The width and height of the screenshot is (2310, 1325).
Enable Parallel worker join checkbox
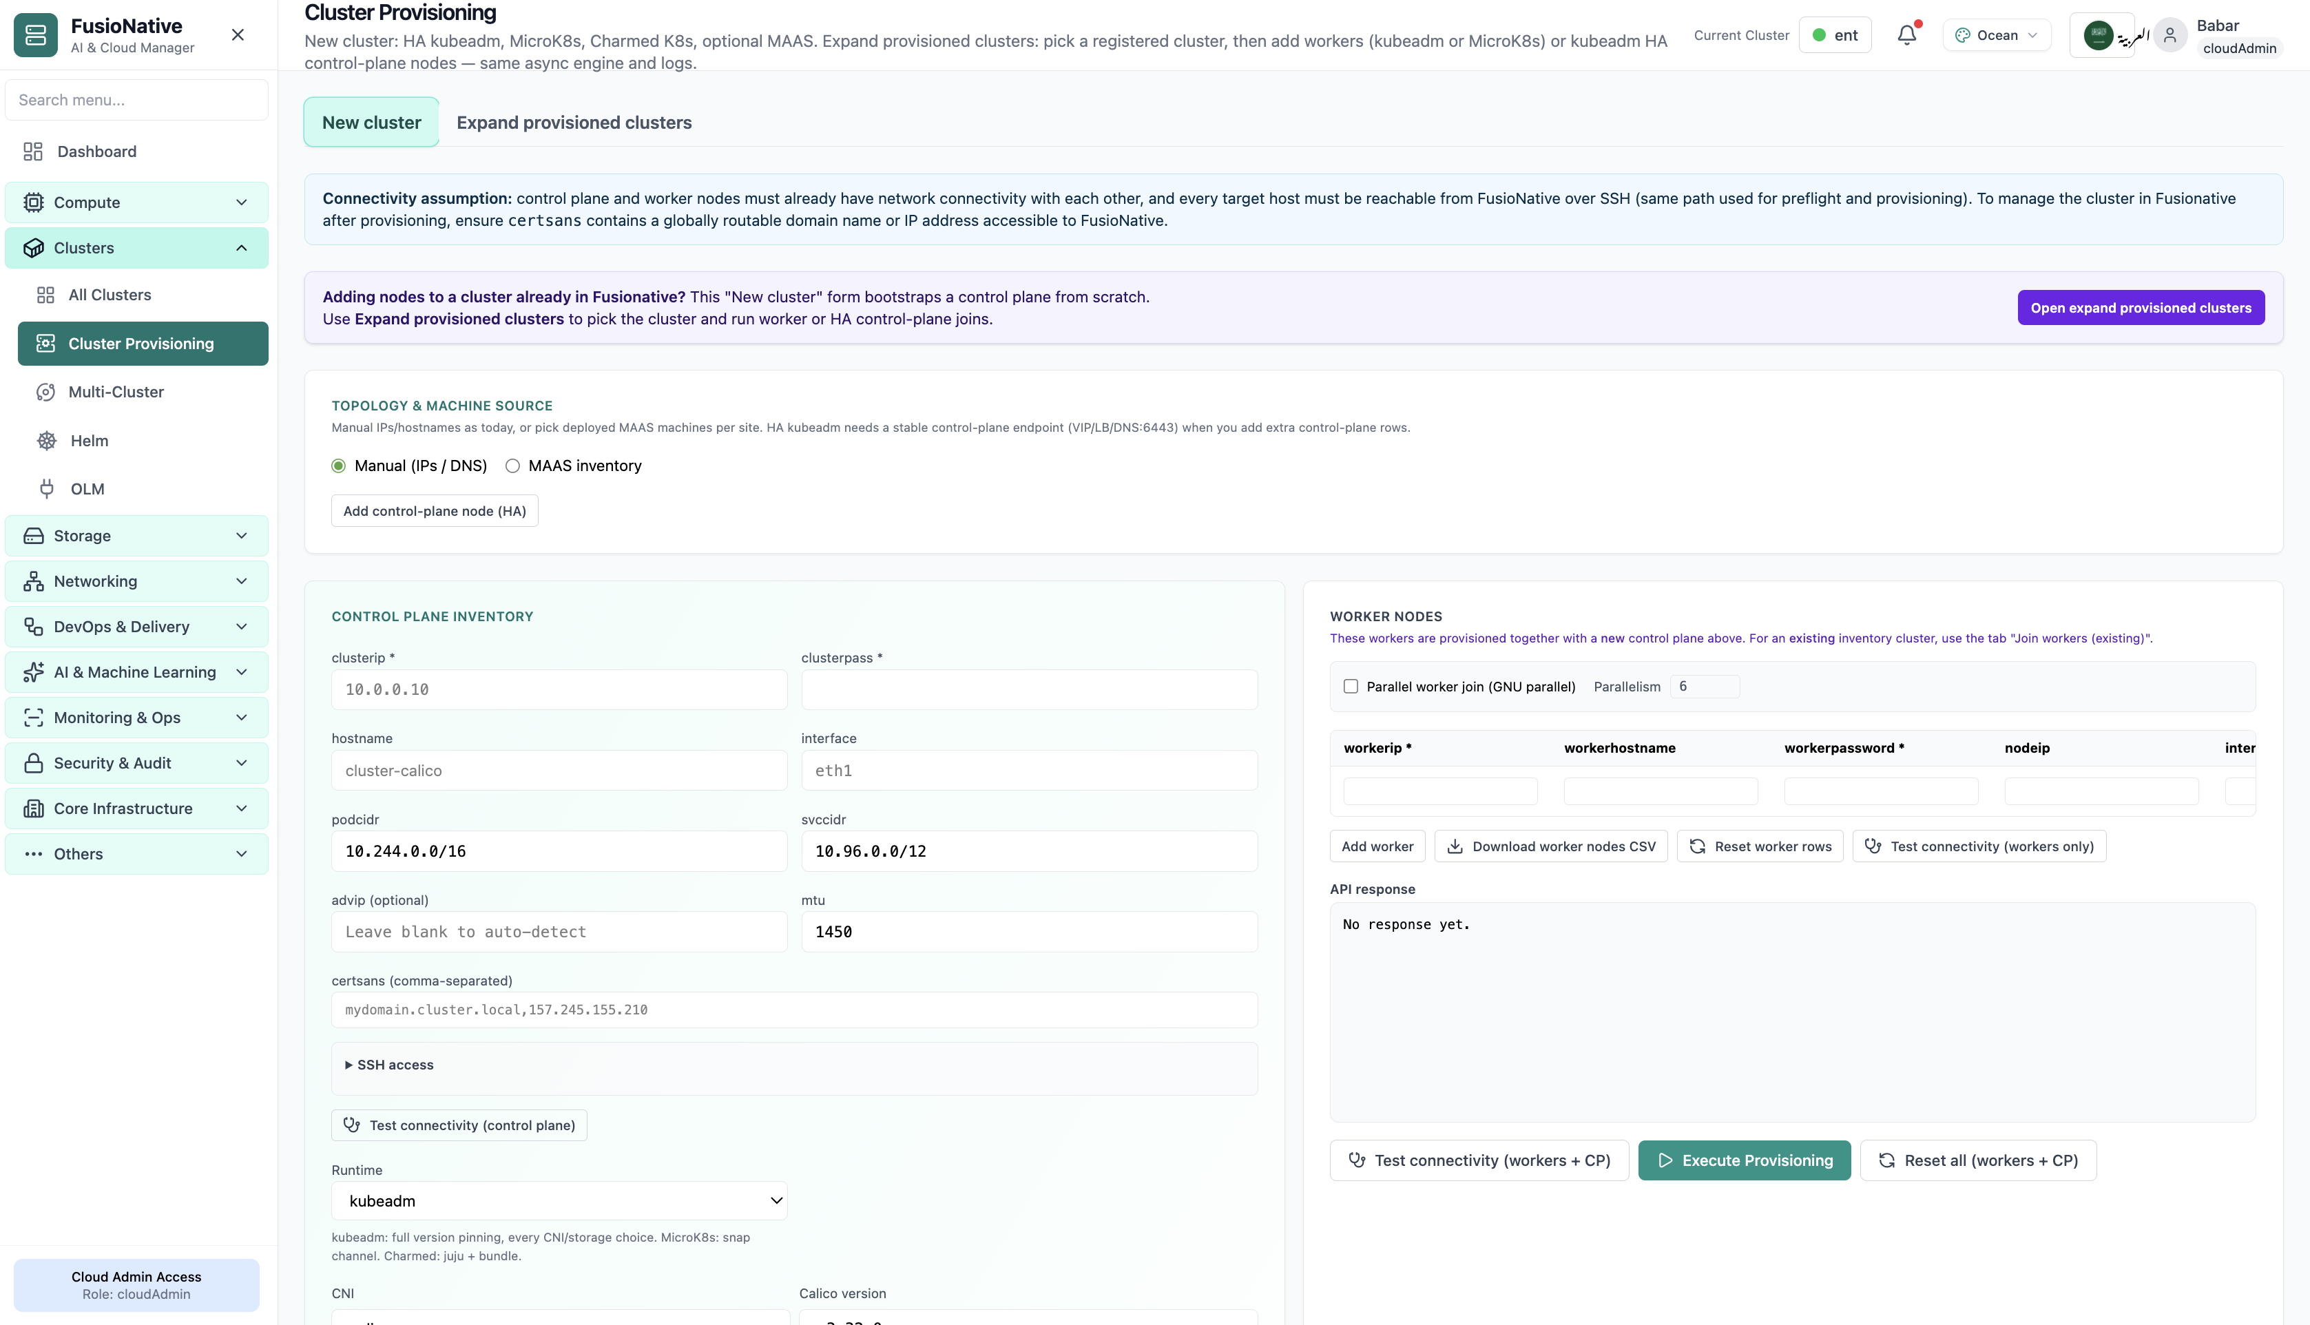point(1351,686)
